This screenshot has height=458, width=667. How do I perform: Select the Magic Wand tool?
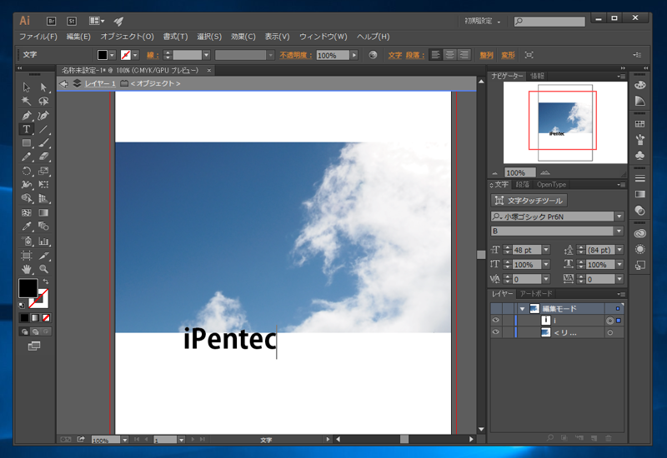(27, 101)
